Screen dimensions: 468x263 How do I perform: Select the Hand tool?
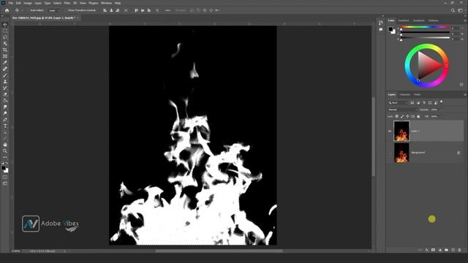[x=5, y=145]
